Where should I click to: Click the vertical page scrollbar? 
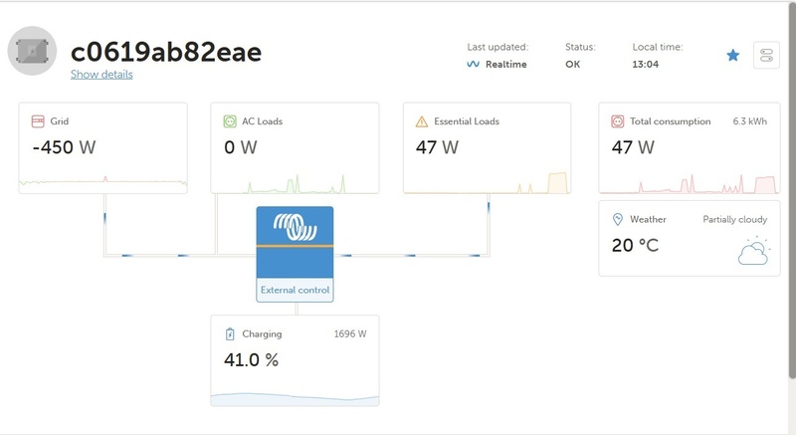[x=792, y=191]
